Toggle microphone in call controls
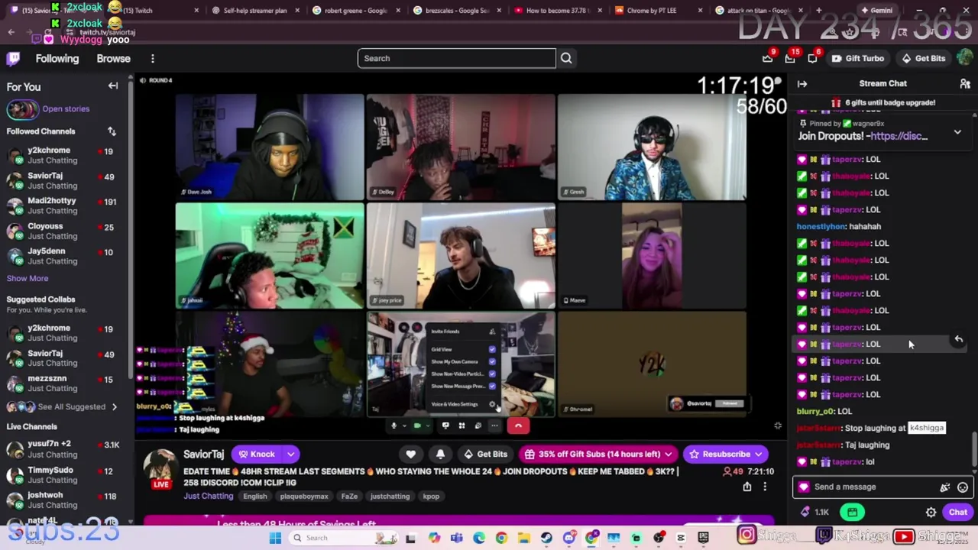Image resolution: width=978 pixels, height=550 pixels. coord(394,425)
